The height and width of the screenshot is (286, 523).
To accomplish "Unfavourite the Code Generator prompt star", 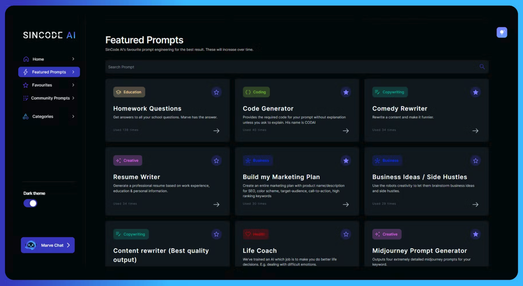I will [x=346, y=93].
